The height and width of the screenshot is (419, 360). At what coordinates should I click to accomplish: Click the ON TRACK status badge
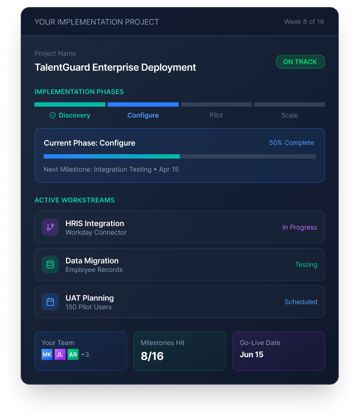(x=300, y=62)
